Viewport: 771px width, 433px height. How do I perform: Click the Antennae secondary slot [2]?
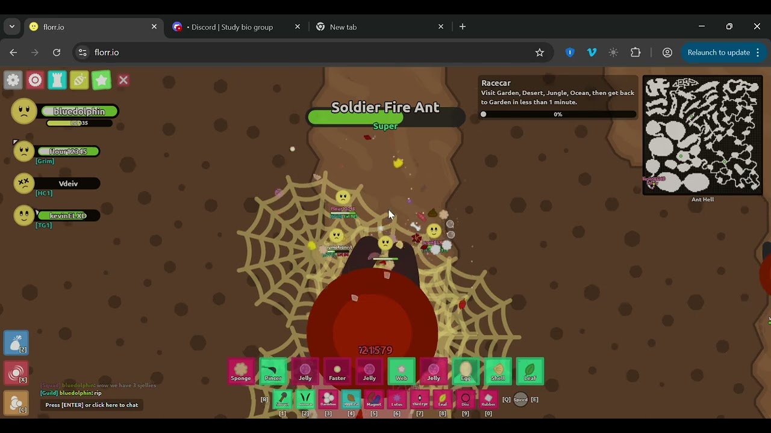[x=305, y=399]
